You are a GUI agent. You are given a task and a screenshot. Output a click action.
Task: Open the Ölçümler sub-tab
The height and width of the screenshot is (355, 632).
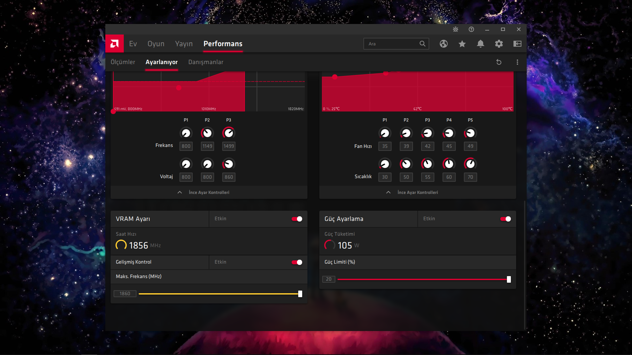123,62
